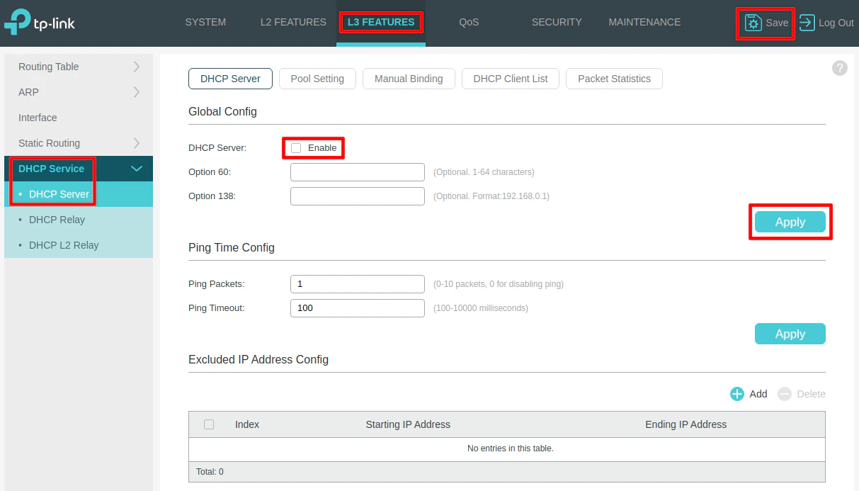Screen dimensions: 859x491
Task: Select DHCP L2 Relay in the sidebar
Action: (x=64, y=245)
